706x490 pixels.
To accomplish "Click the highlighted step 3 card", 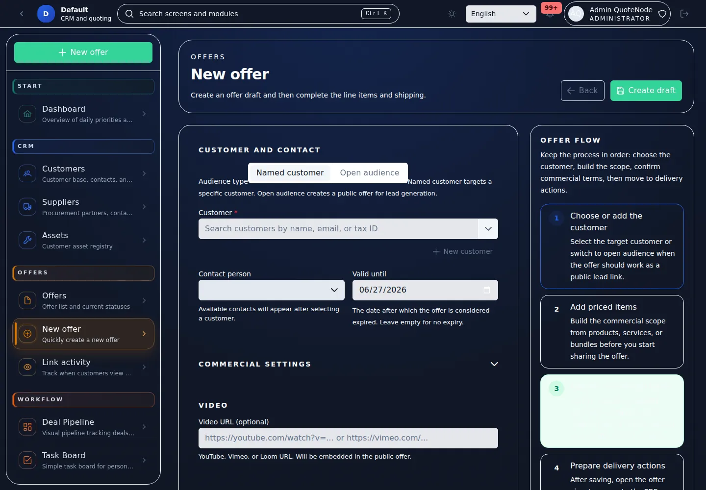I will point(612,411).
